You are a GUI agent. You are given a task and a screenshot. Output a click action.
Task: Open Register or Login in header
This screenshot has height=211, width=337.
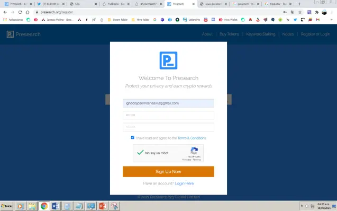(315, 34)
